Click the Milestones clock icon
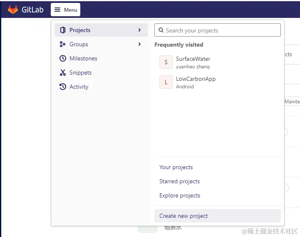This screenshot has height=237, width=300. click(63, 58)
